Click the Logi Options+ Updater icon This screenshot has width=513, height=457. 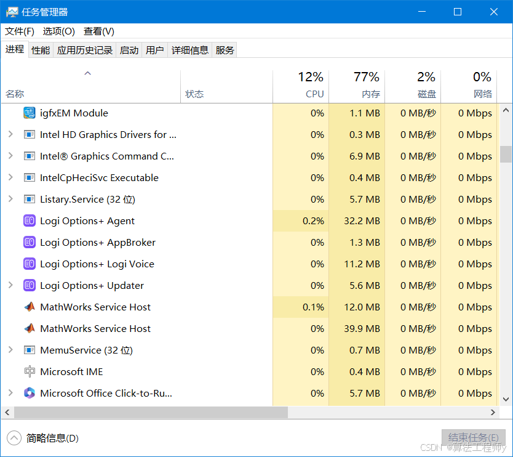[x=30, y=286]
